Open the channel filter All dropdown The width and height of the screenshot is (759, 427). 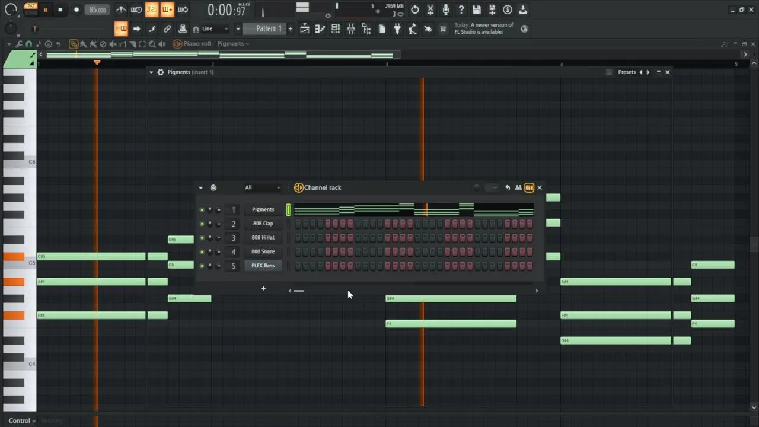point(263,187)
